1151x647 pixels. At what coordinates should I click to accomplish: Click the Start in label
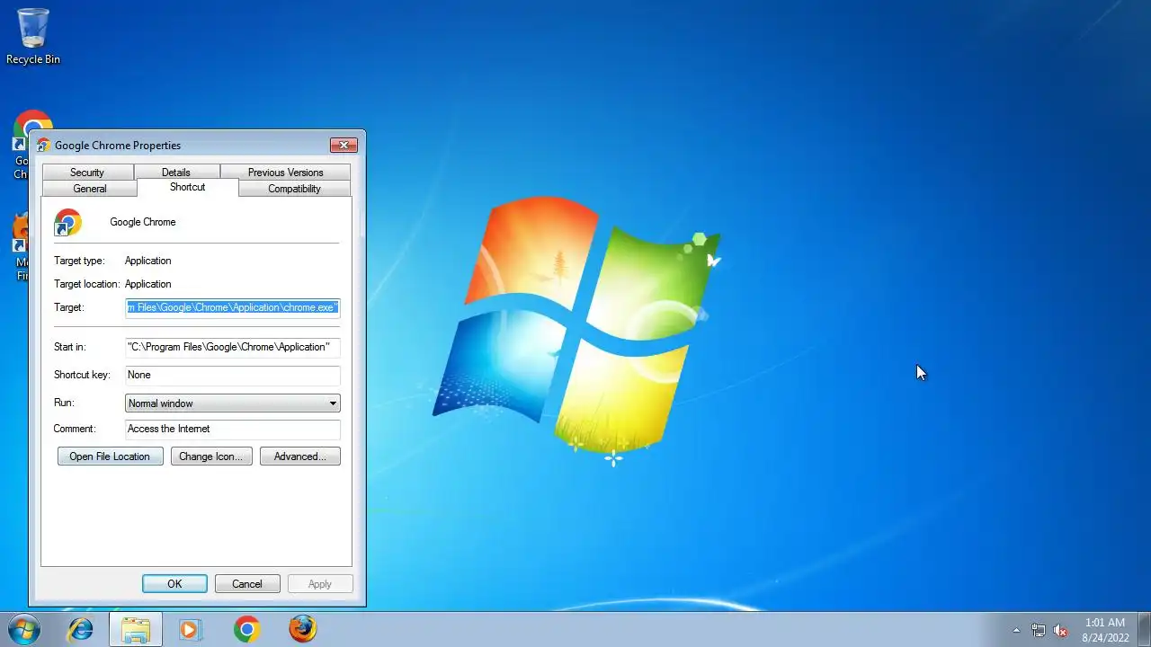pyautogui.click(x=69, y=347)
